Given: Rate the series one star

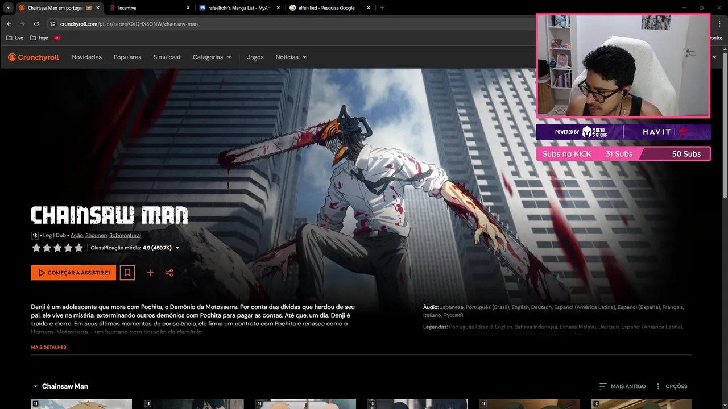Looking at the screenshot, I should click(x=36, y=248).
